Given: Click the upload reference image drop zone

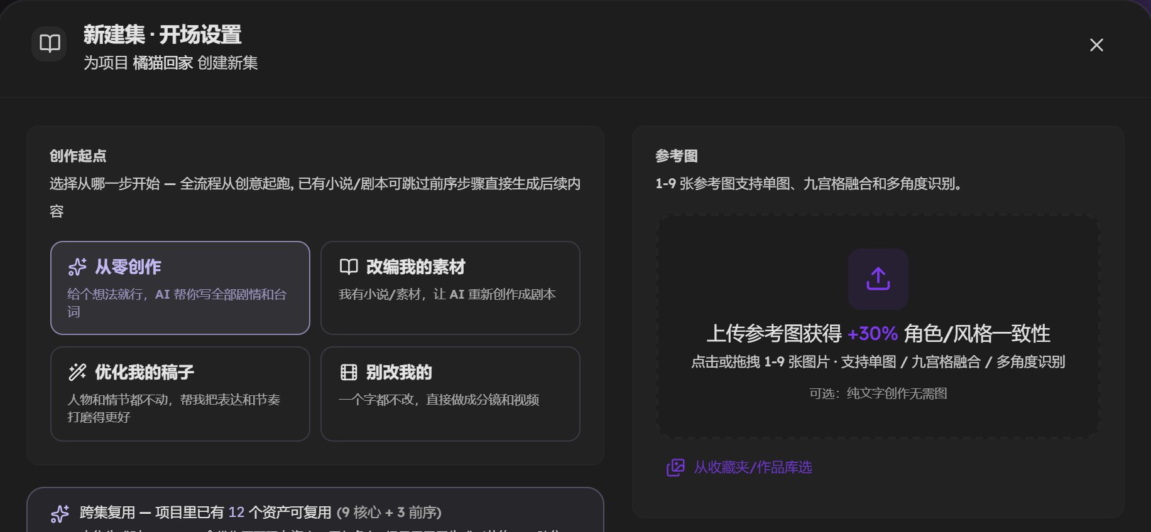Looking at the screenshot, I should coord(878,326).
